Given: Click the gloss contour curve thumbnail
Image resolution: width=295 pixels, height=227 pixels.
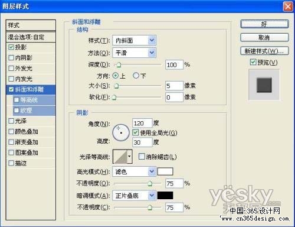Looking at the screenshot, I should [120, 157].
